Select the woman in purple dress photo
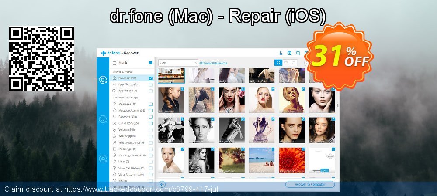The height and width of the screenshot is (196, 437). point(262,130)
